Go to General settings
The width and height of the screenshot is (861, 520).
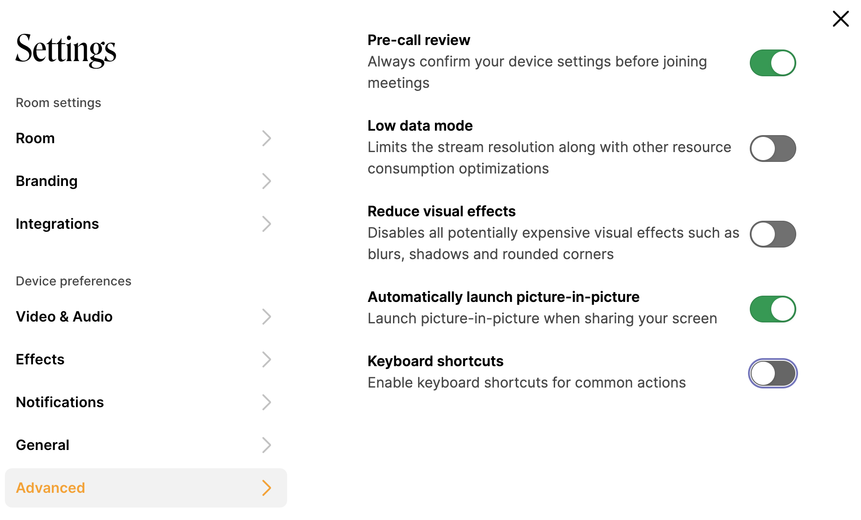(x=42, y=445)
